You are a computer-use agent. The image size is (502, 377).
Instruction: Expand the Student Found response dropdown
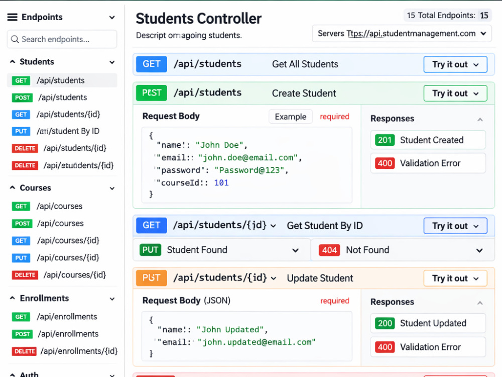[295, 250]
